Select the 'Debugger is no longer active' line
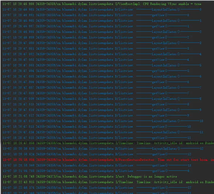Screen dimensions: 214x194 [x=90, y=177]
